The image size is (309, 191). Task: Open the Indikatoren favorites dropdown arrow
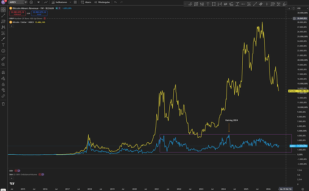70,2
